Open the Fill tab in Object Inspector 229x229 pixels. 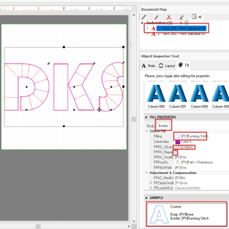coord(184,65)
